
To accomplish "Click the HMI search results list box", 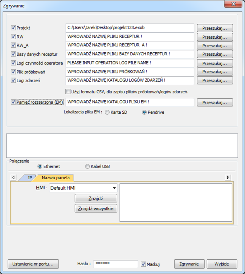I will [x=176, y=203].
